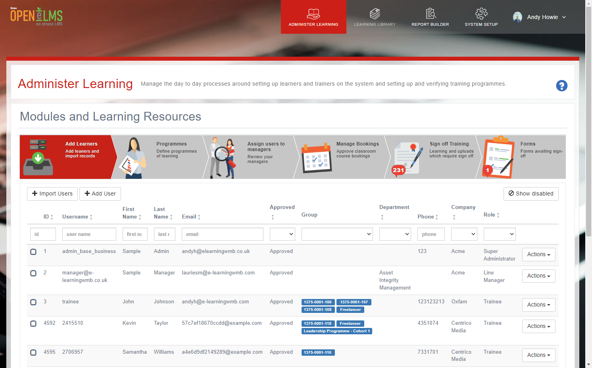Check the box for trainee John Johnson
Image resolution: width=592 pixels, height=368 pixels.
(x=33, y=302)
